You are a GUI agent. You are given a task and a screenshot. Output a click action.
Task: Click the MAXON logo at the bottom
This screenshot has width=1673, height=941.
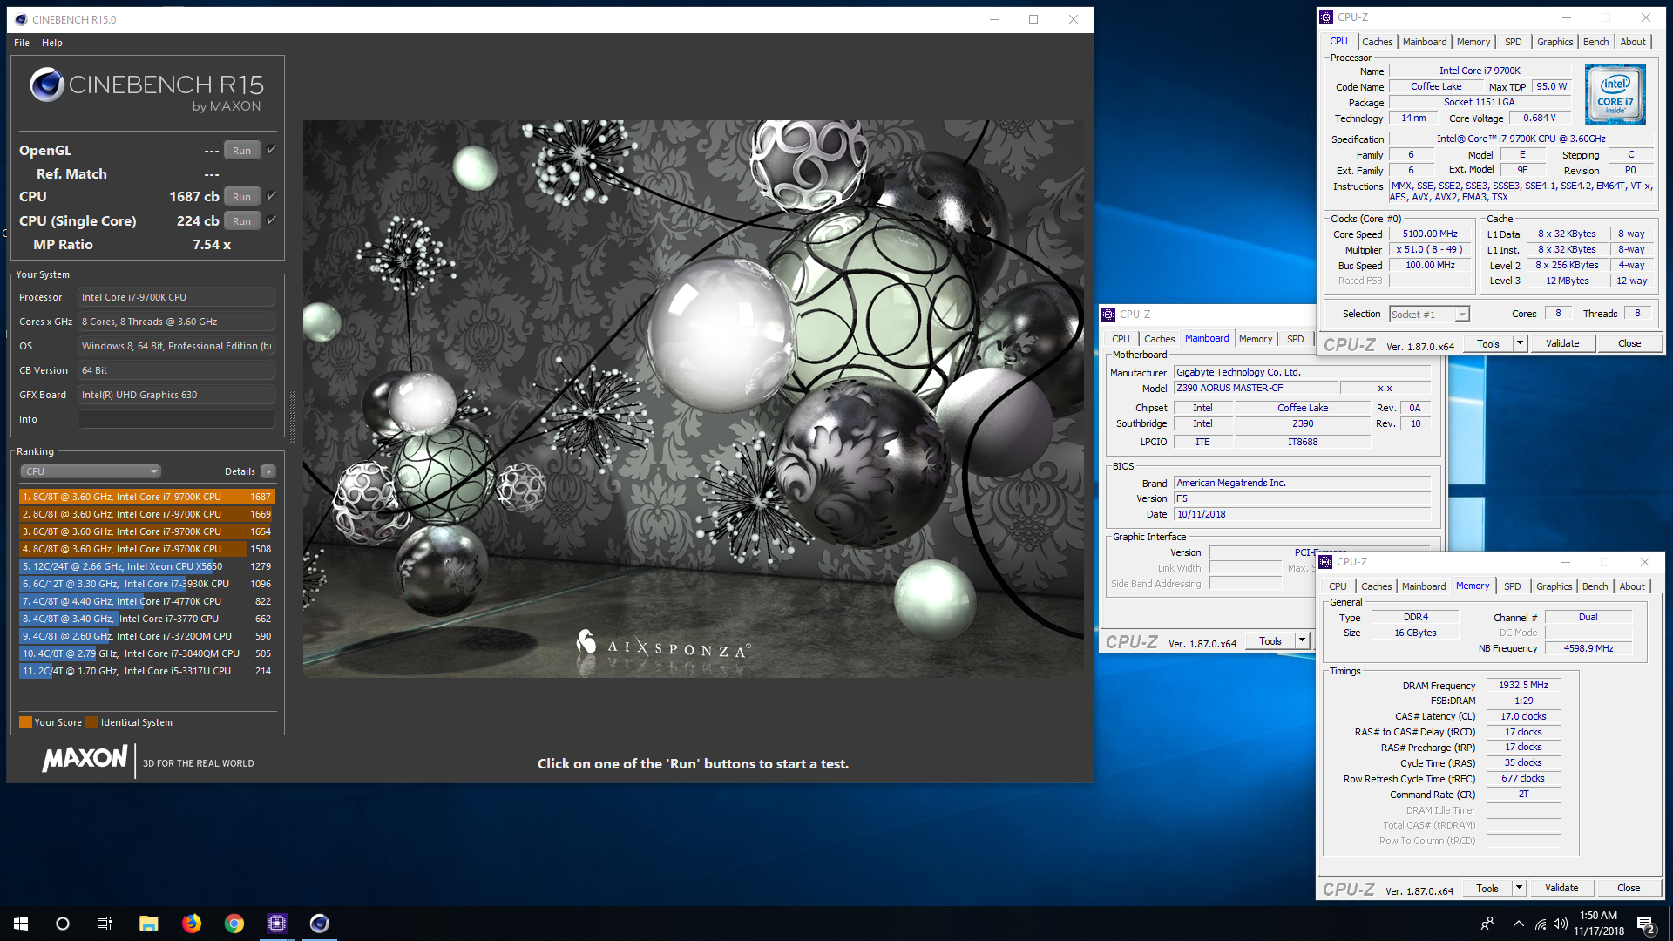[x=85, y=758]
